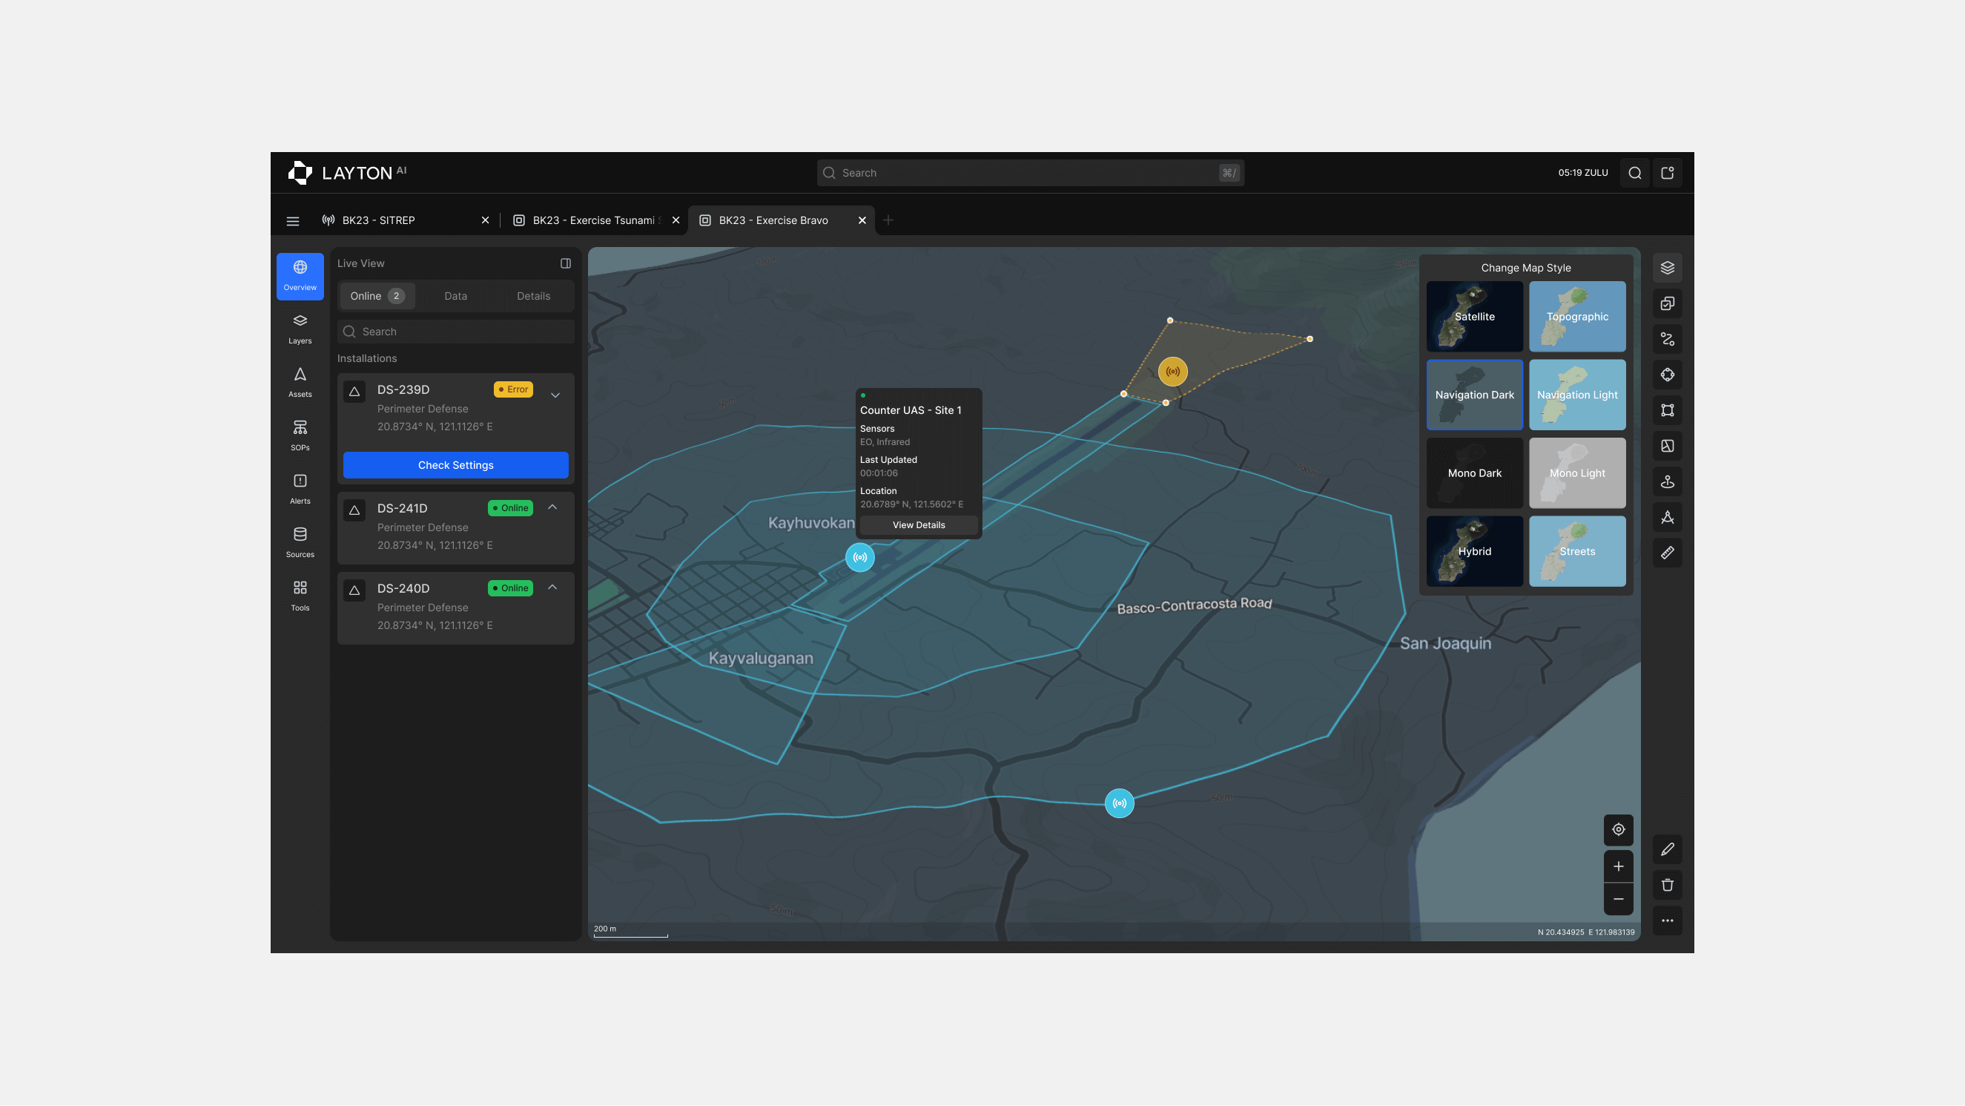Select the route path drawing tool
The image size is (1965, 1106).
1668,339
